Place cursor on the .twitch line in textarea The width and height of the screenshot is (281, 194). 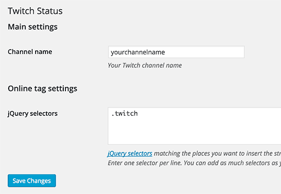[125, 114]
